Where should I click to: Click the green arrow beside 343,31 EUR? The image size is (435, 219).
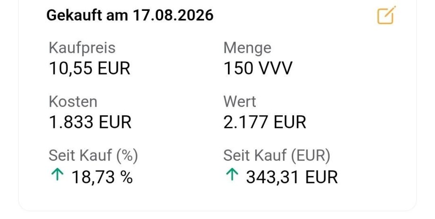point(232,175)
